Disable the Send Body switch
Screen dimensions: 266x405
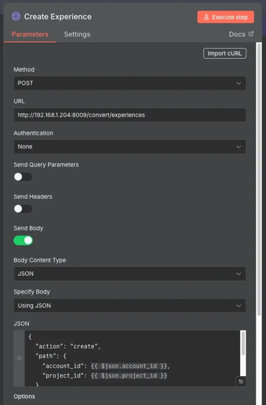23,240
